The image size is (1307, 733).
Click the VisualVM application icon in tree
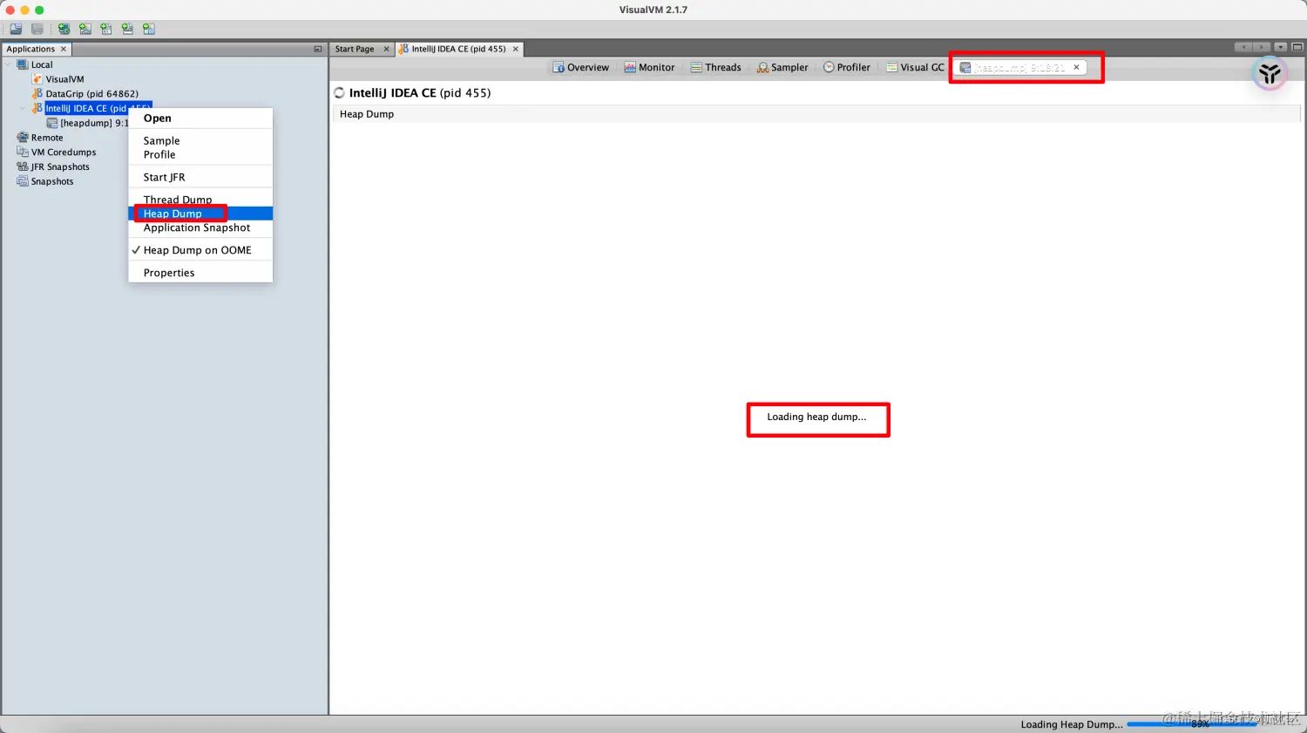click(37, 79)
